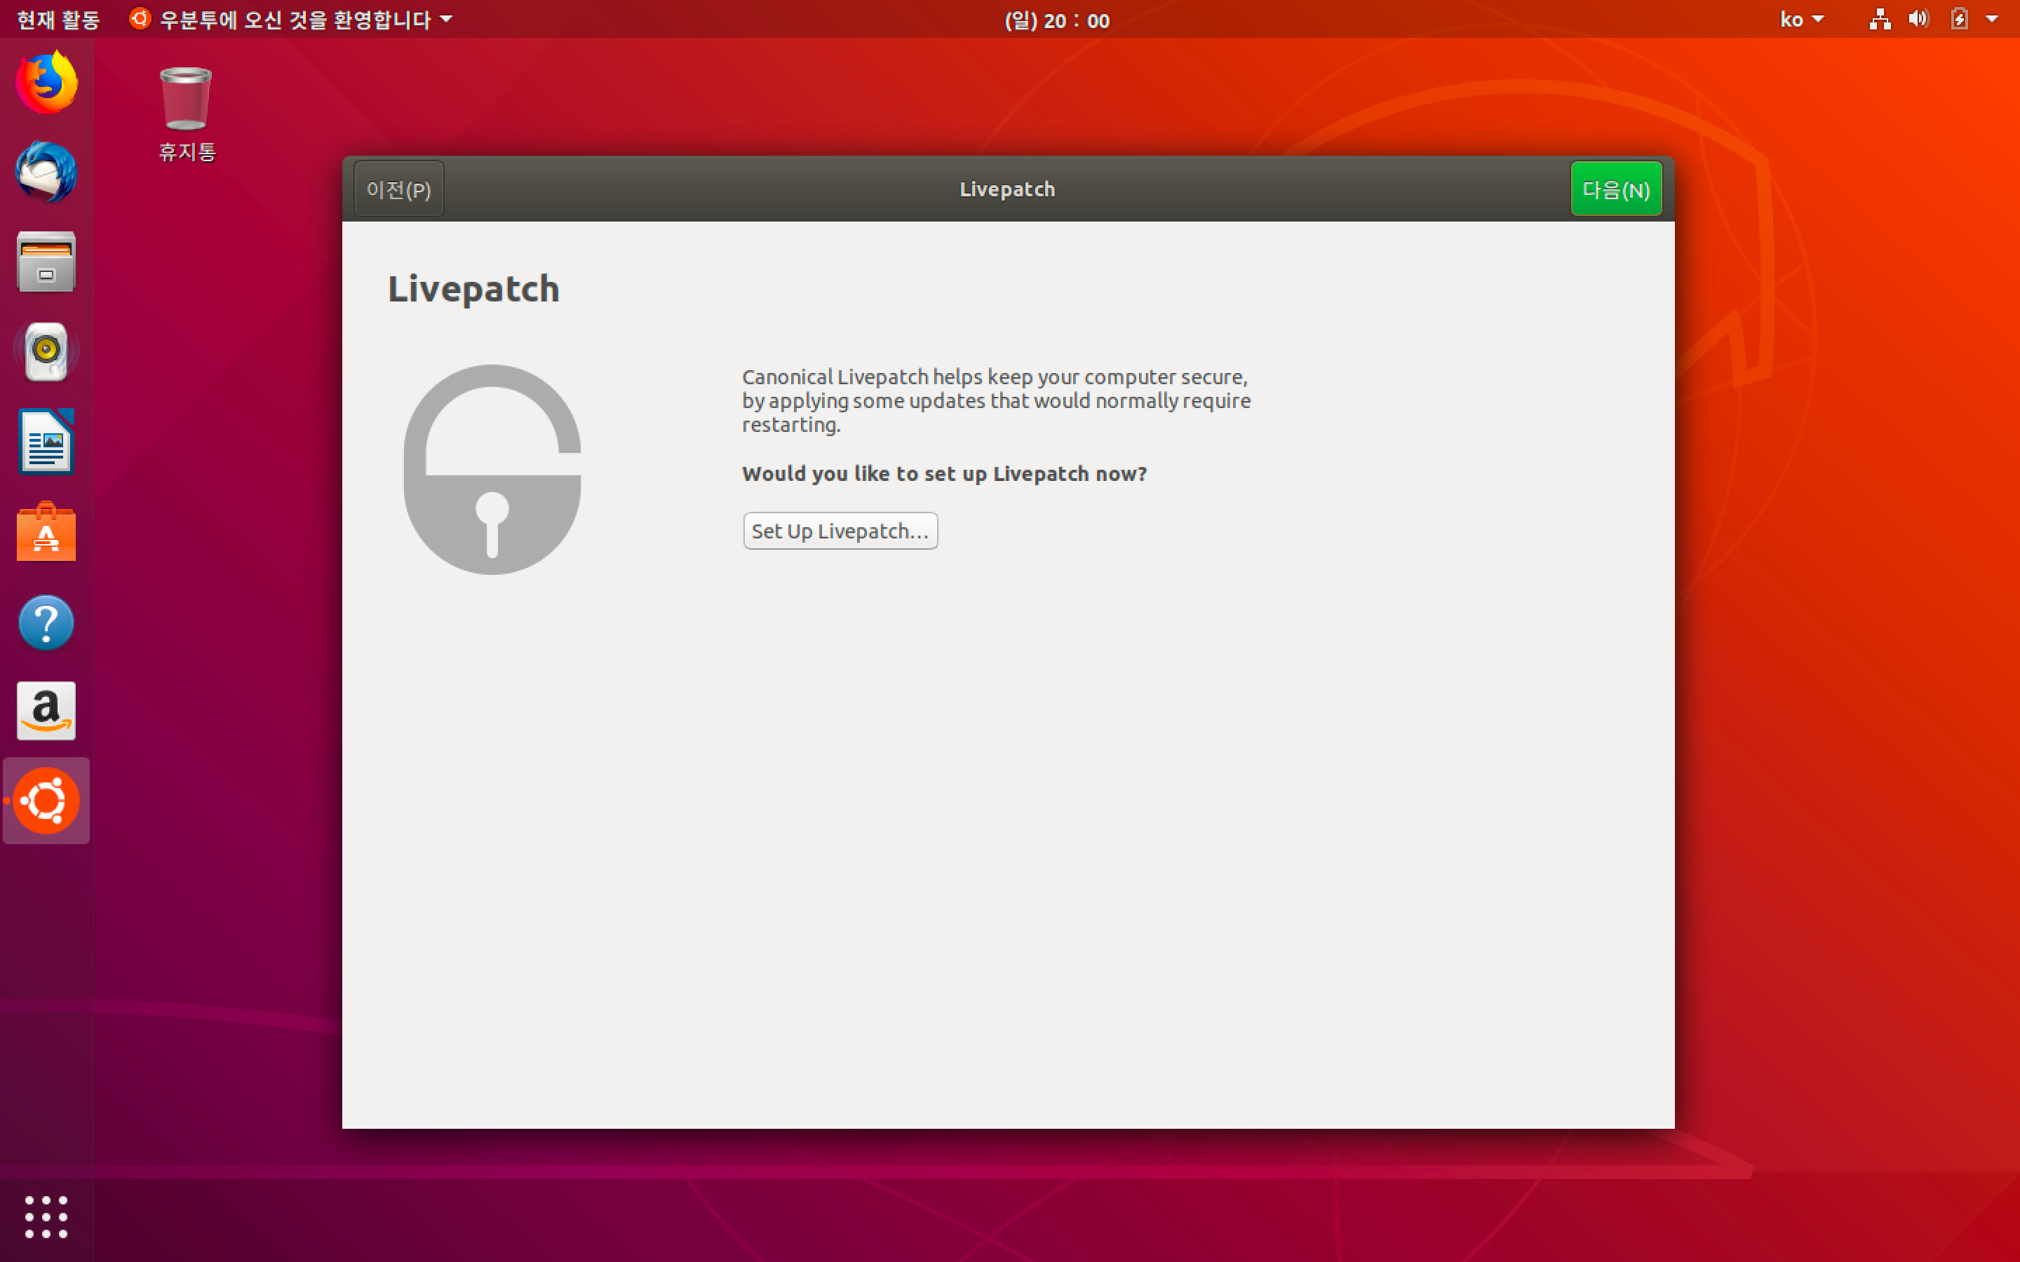Click the Ubuntu welcome app dock icon
This screenshot has height=1262, width=2020.
pos(47,801)
